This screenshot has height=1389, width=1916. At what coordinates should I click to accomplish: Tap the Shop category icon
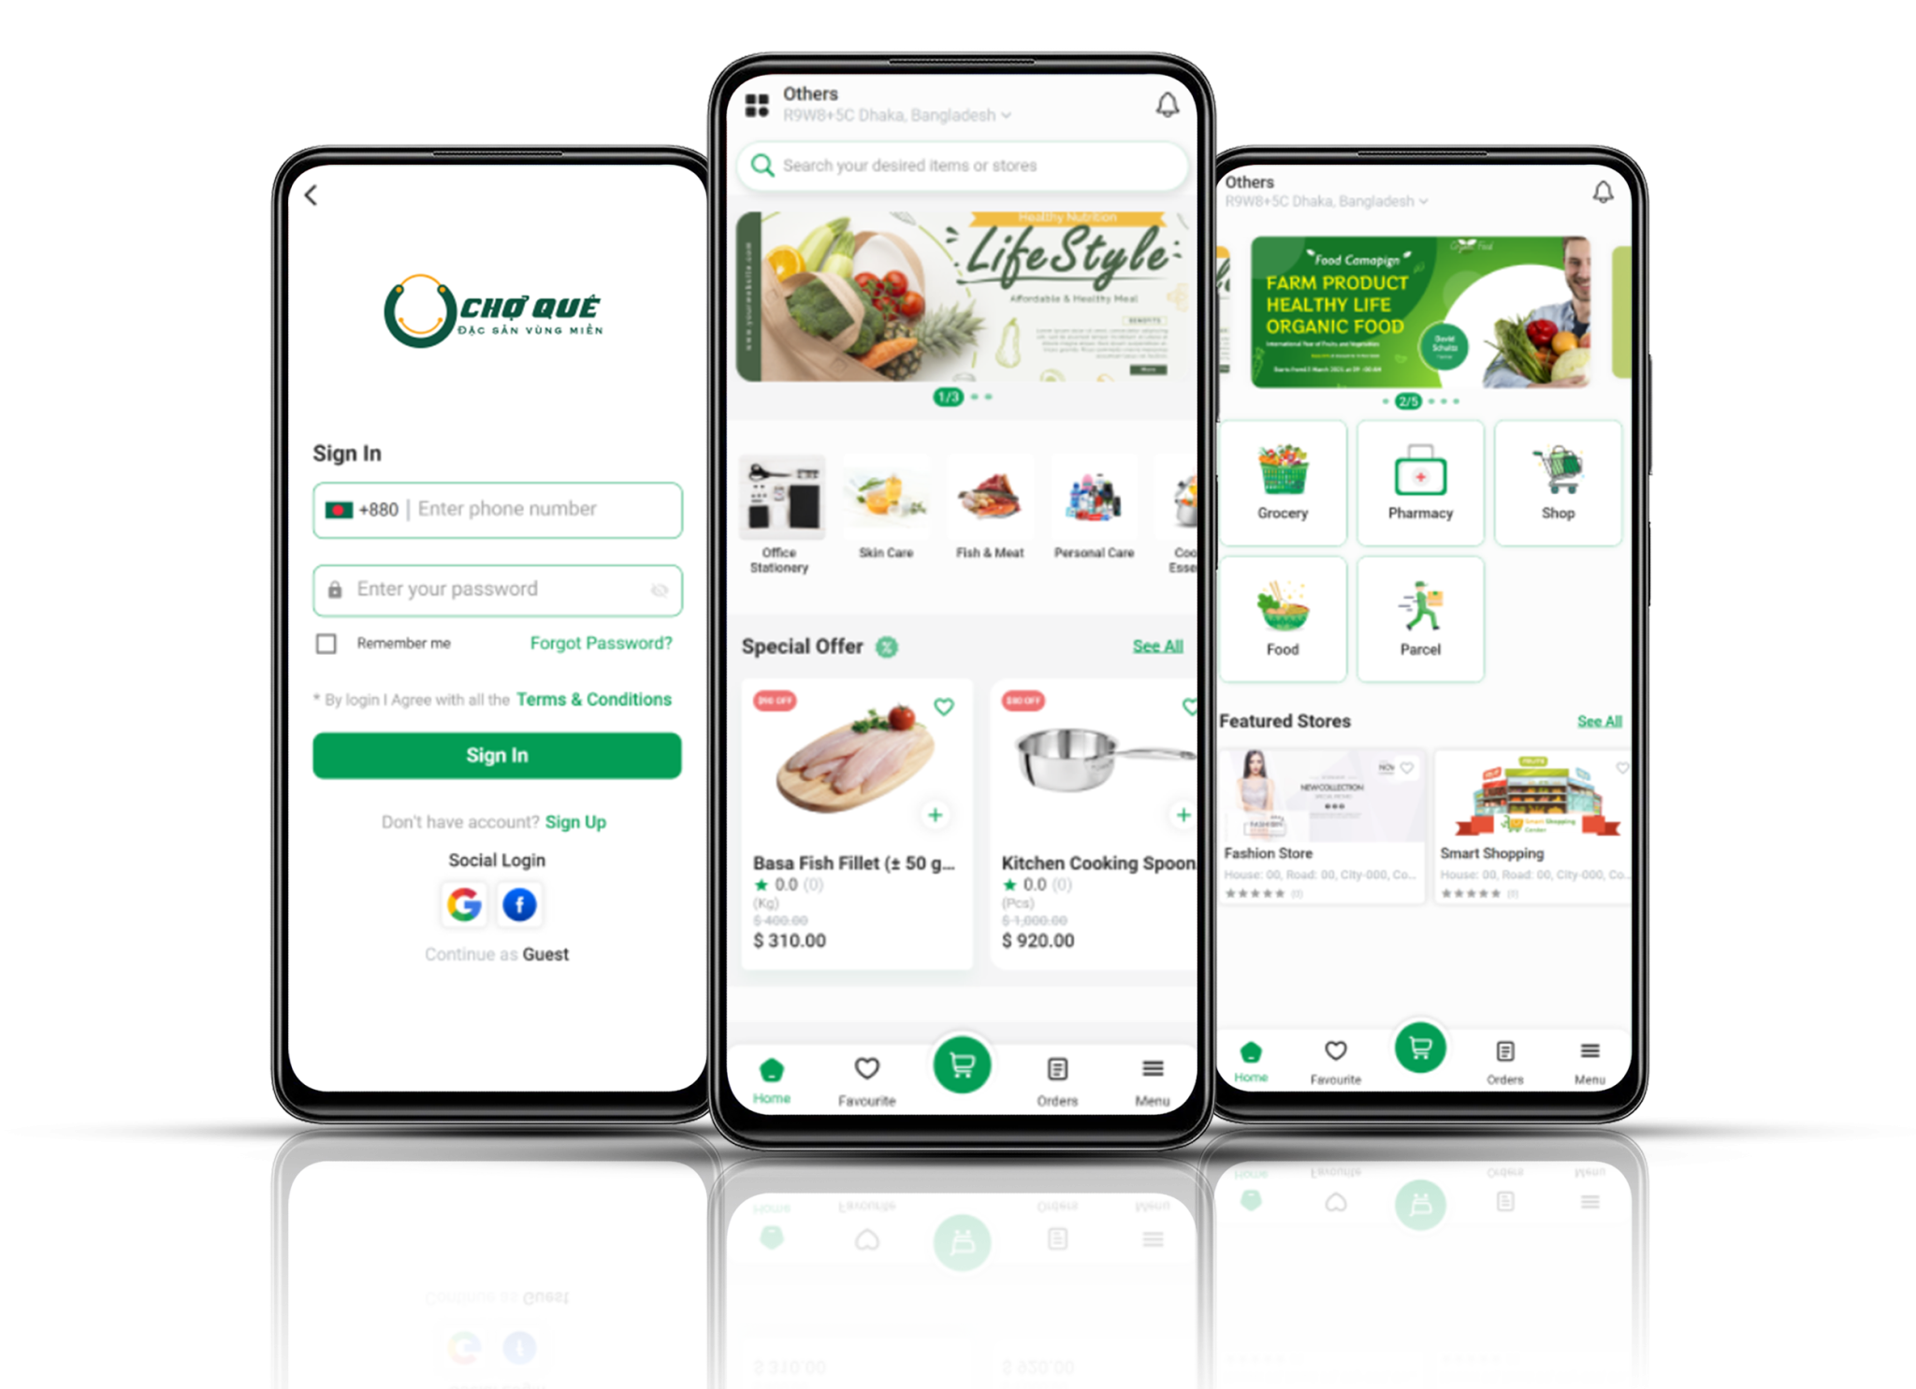[x=1558, y=477]
